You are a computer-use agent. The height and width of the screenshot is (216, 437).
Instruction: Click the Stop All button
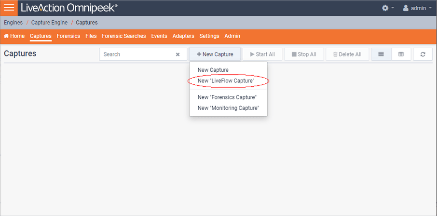(x=304, y=54)
